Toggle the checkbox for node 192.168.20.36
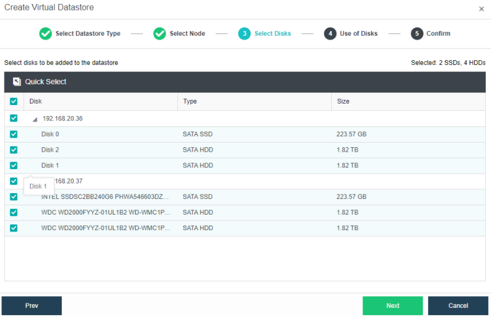491x317 pixels. tap(14, 119)
